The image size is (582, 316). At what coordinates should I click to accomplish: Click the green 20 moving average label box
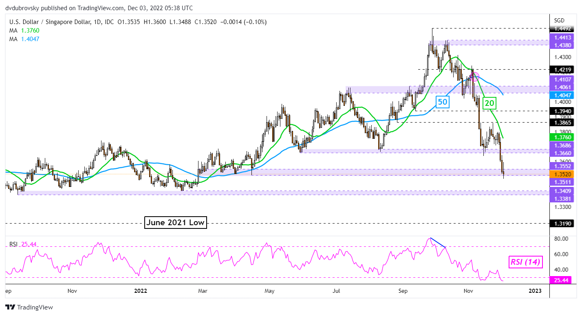(x=489, y=103)
